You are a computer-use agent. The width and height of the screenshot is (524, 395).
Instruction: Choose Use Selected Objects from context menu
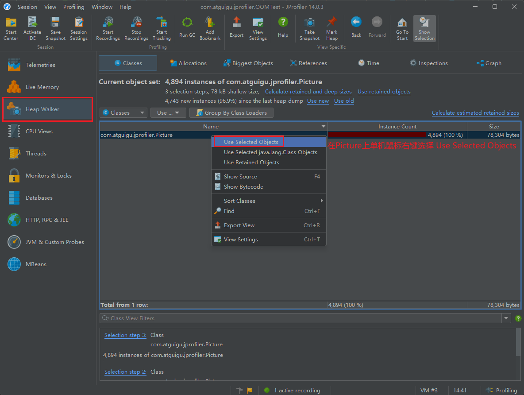269,142
